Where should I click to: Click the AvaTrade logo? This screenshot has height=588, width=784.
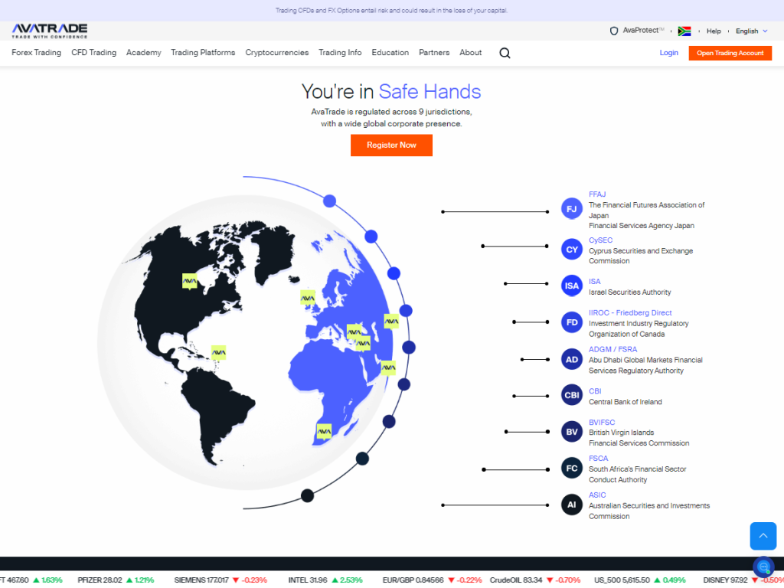click(x=50, y=31)
